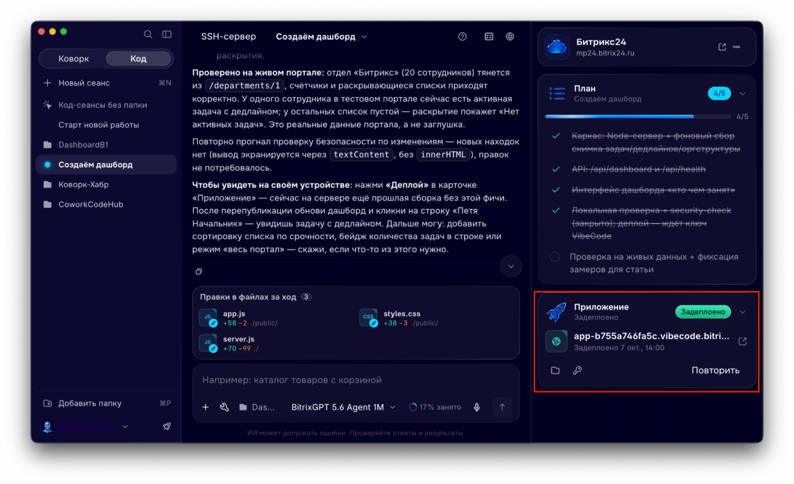Open the three-dot menu on Битрикс24 card
The width and height of the screenshot is (794, 484).
click(736, 47)
